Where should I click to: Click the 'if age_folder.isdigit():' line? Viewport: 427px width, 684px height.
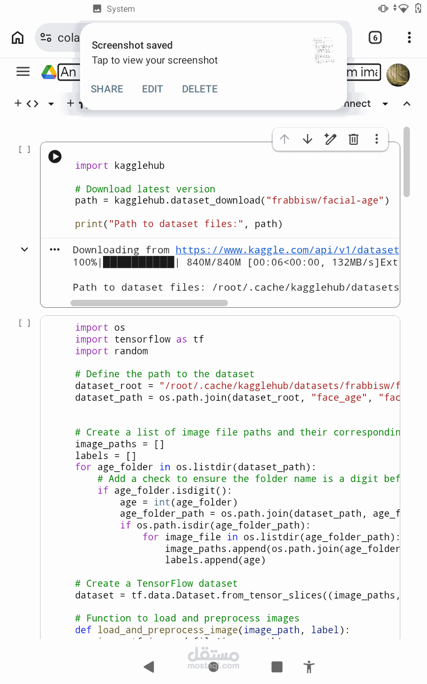coord(165,491)
